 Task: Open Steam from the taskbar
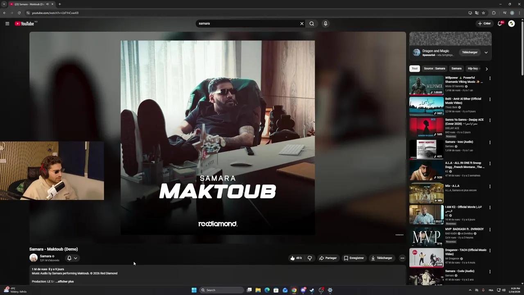click(x=312, y=290)
